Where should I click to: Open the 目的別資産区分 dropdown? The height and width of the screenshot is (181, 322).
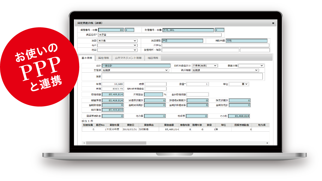coord(205,66)
